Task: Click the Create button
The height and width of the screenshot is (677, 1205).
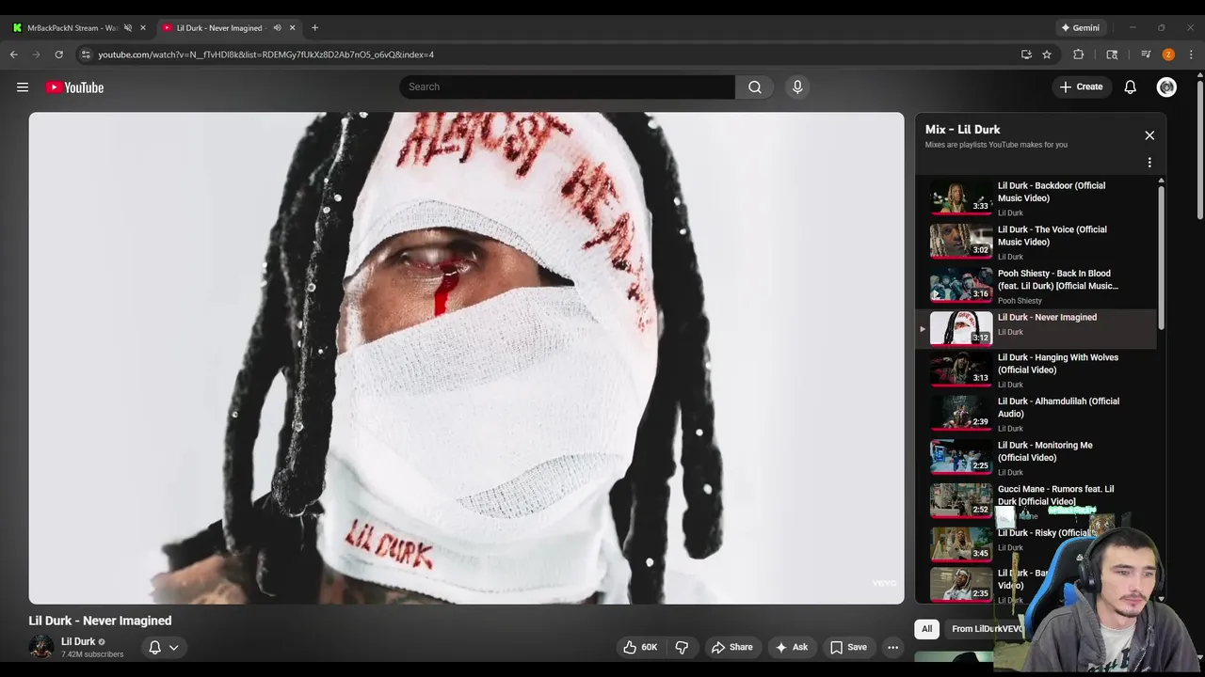Action: (x=1081, y=87)
